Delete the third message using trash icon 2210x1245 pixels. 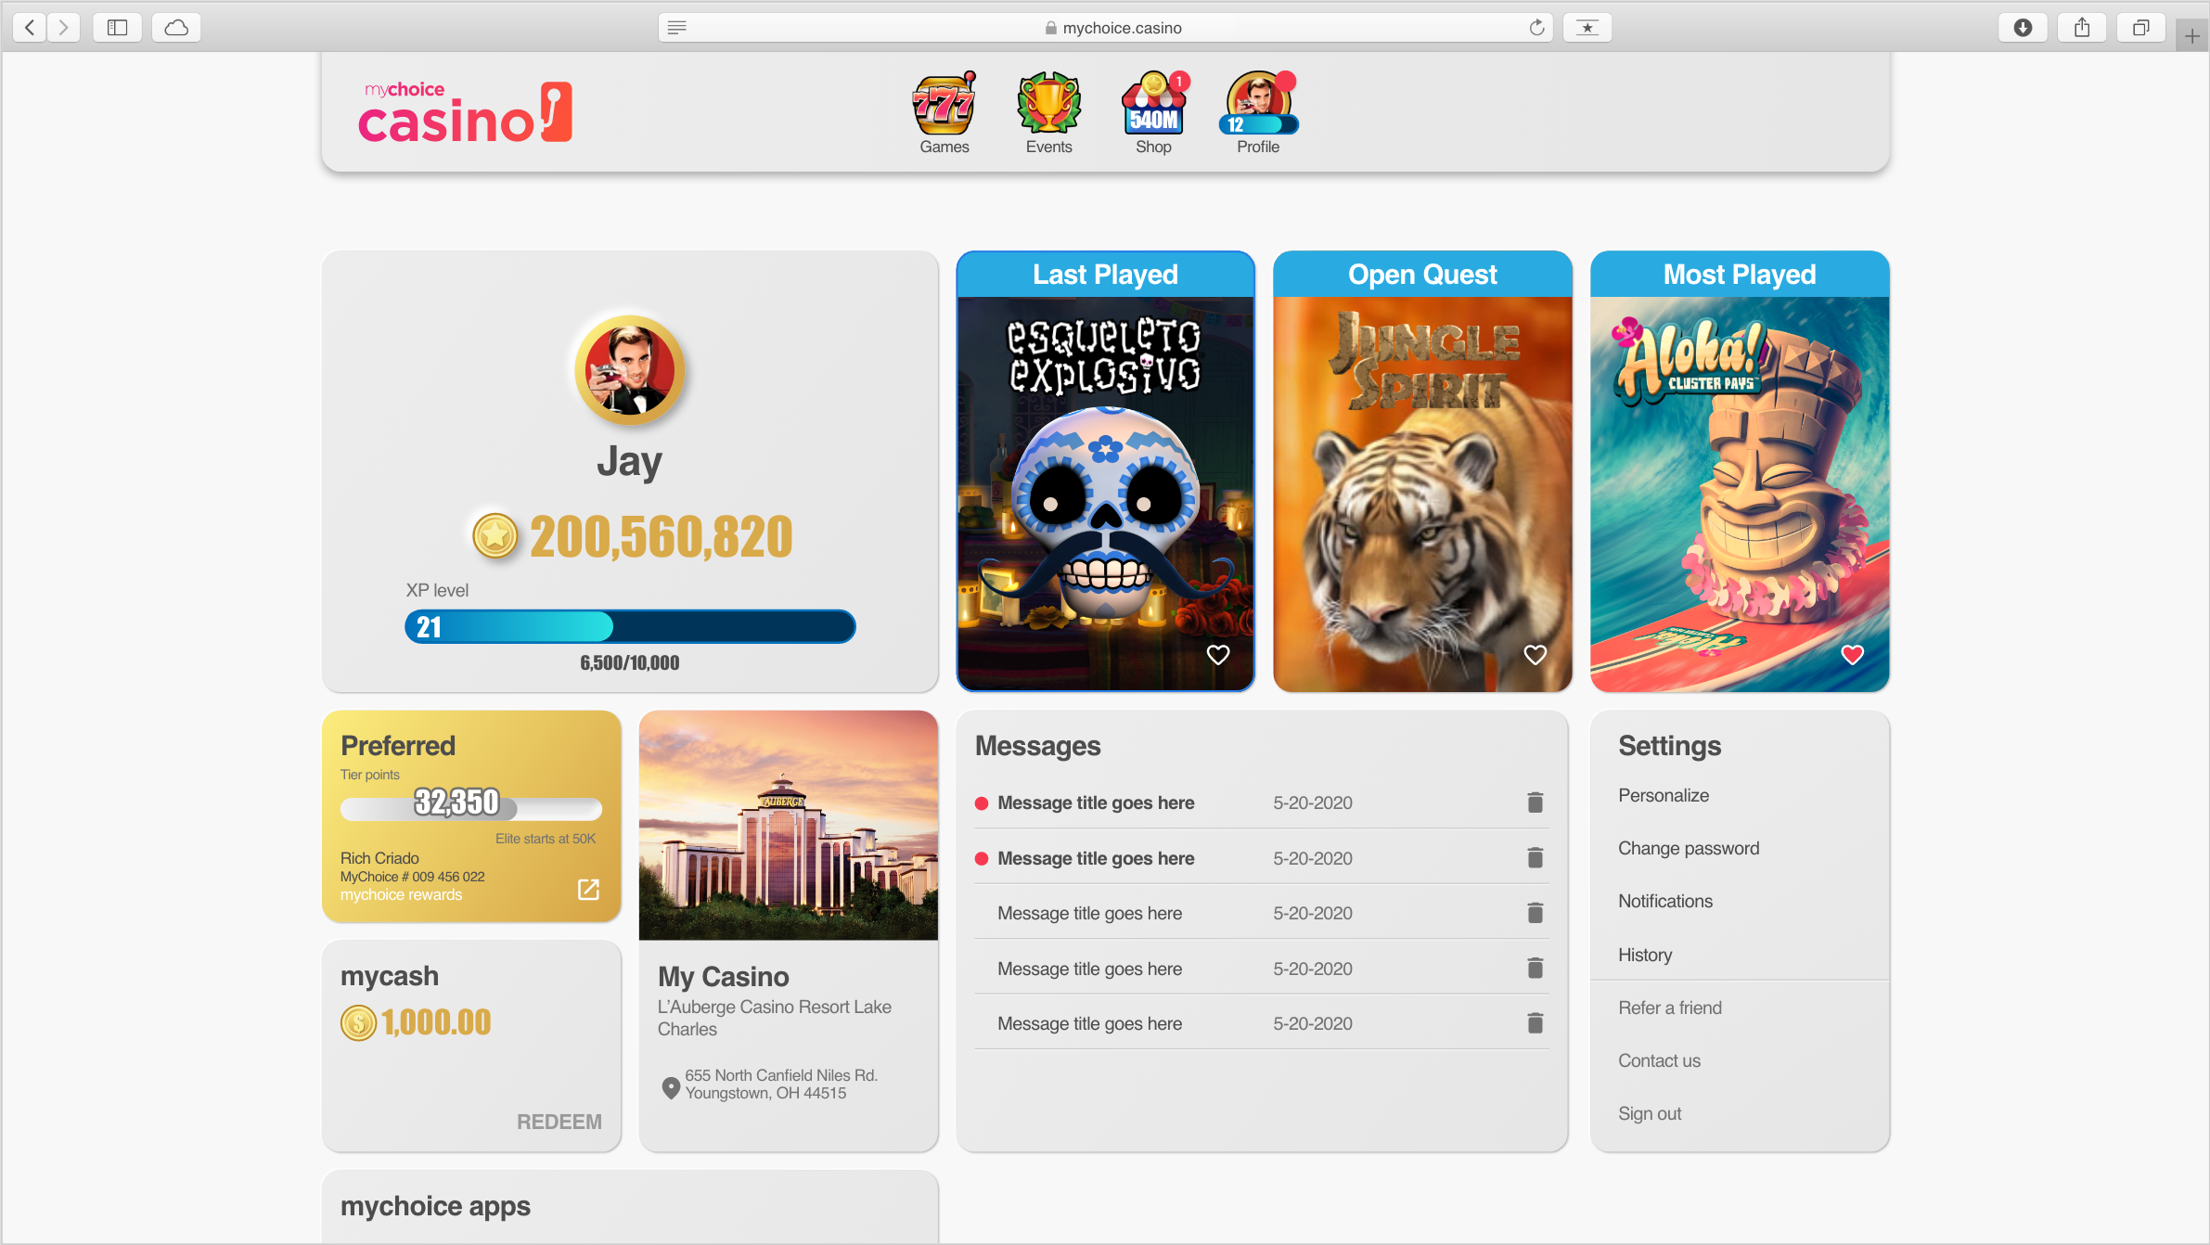1535,913
